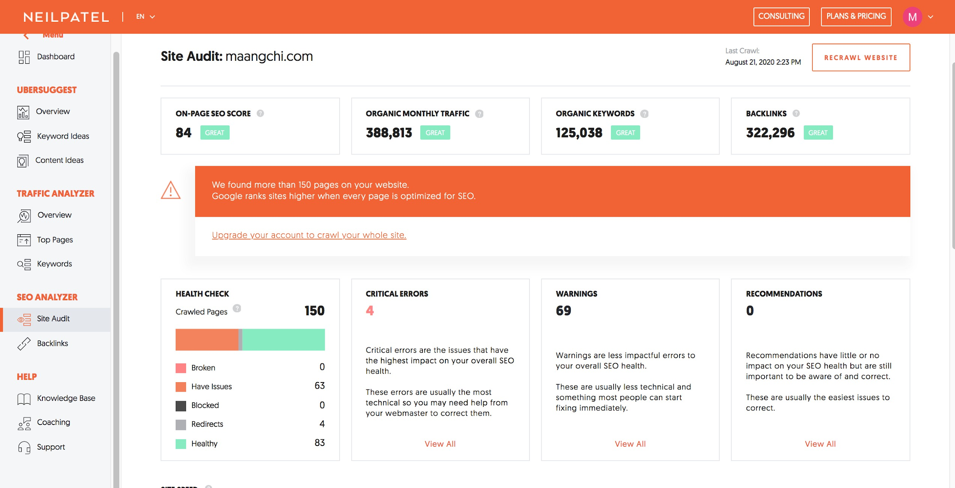Click the Dashboard grid icon in sidebar
The width and height of the screenshot is (955, 488).
point(24,57)
